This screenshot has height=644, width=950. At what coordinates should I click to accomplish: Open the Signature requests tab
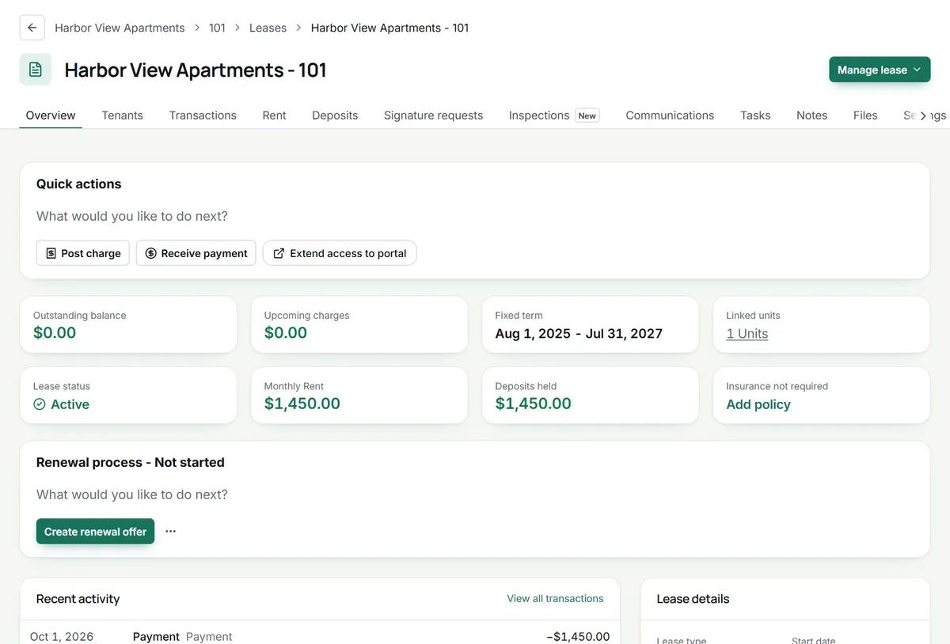tap(433, 116)
